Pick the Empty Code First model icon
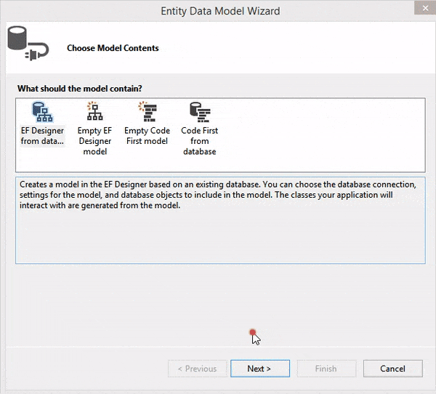The image size is (436, 394). 148,111
